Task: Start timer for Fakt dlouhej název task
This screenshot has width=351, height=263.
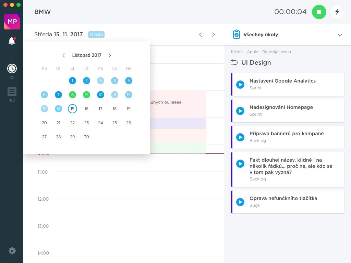Action: pos(240,164)
